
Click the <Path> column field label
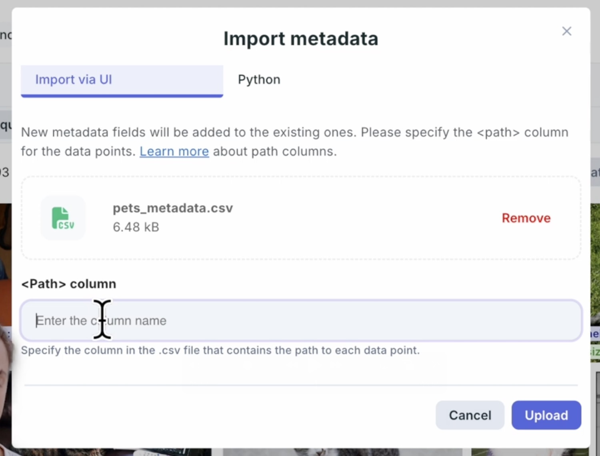tap(68, 284)
